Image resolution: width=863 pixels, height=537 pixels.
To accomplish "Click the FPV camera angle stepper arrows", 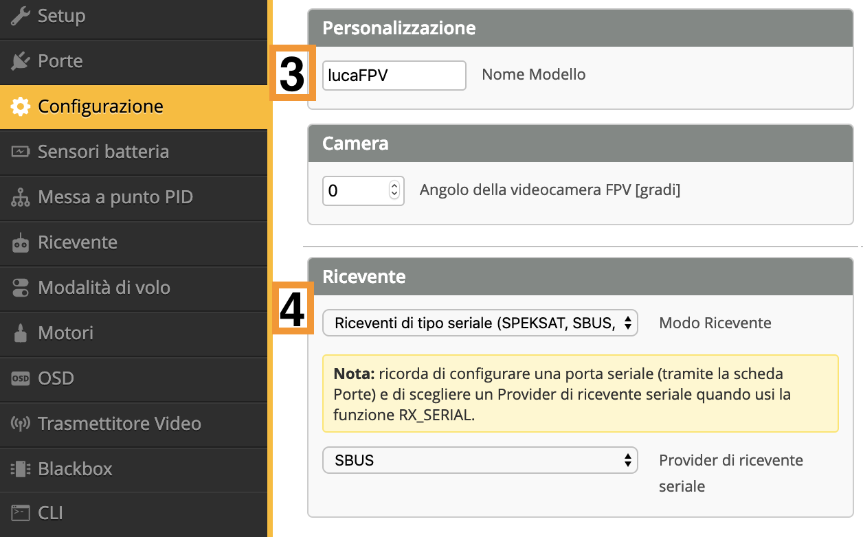I will point(394,190).
